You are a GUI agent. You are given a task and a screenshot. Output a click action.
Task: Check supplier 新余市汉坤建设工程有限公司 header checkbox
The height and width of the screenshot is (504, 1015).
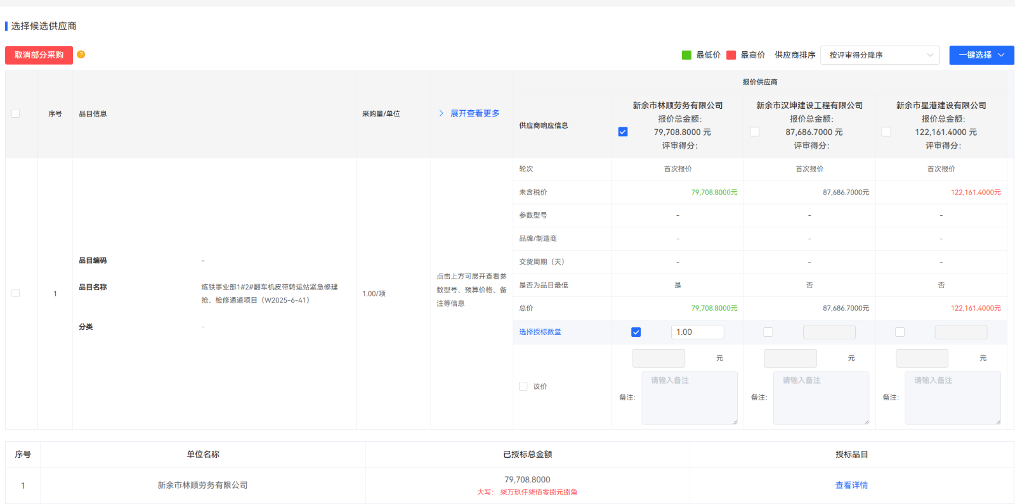pos(754,132)
